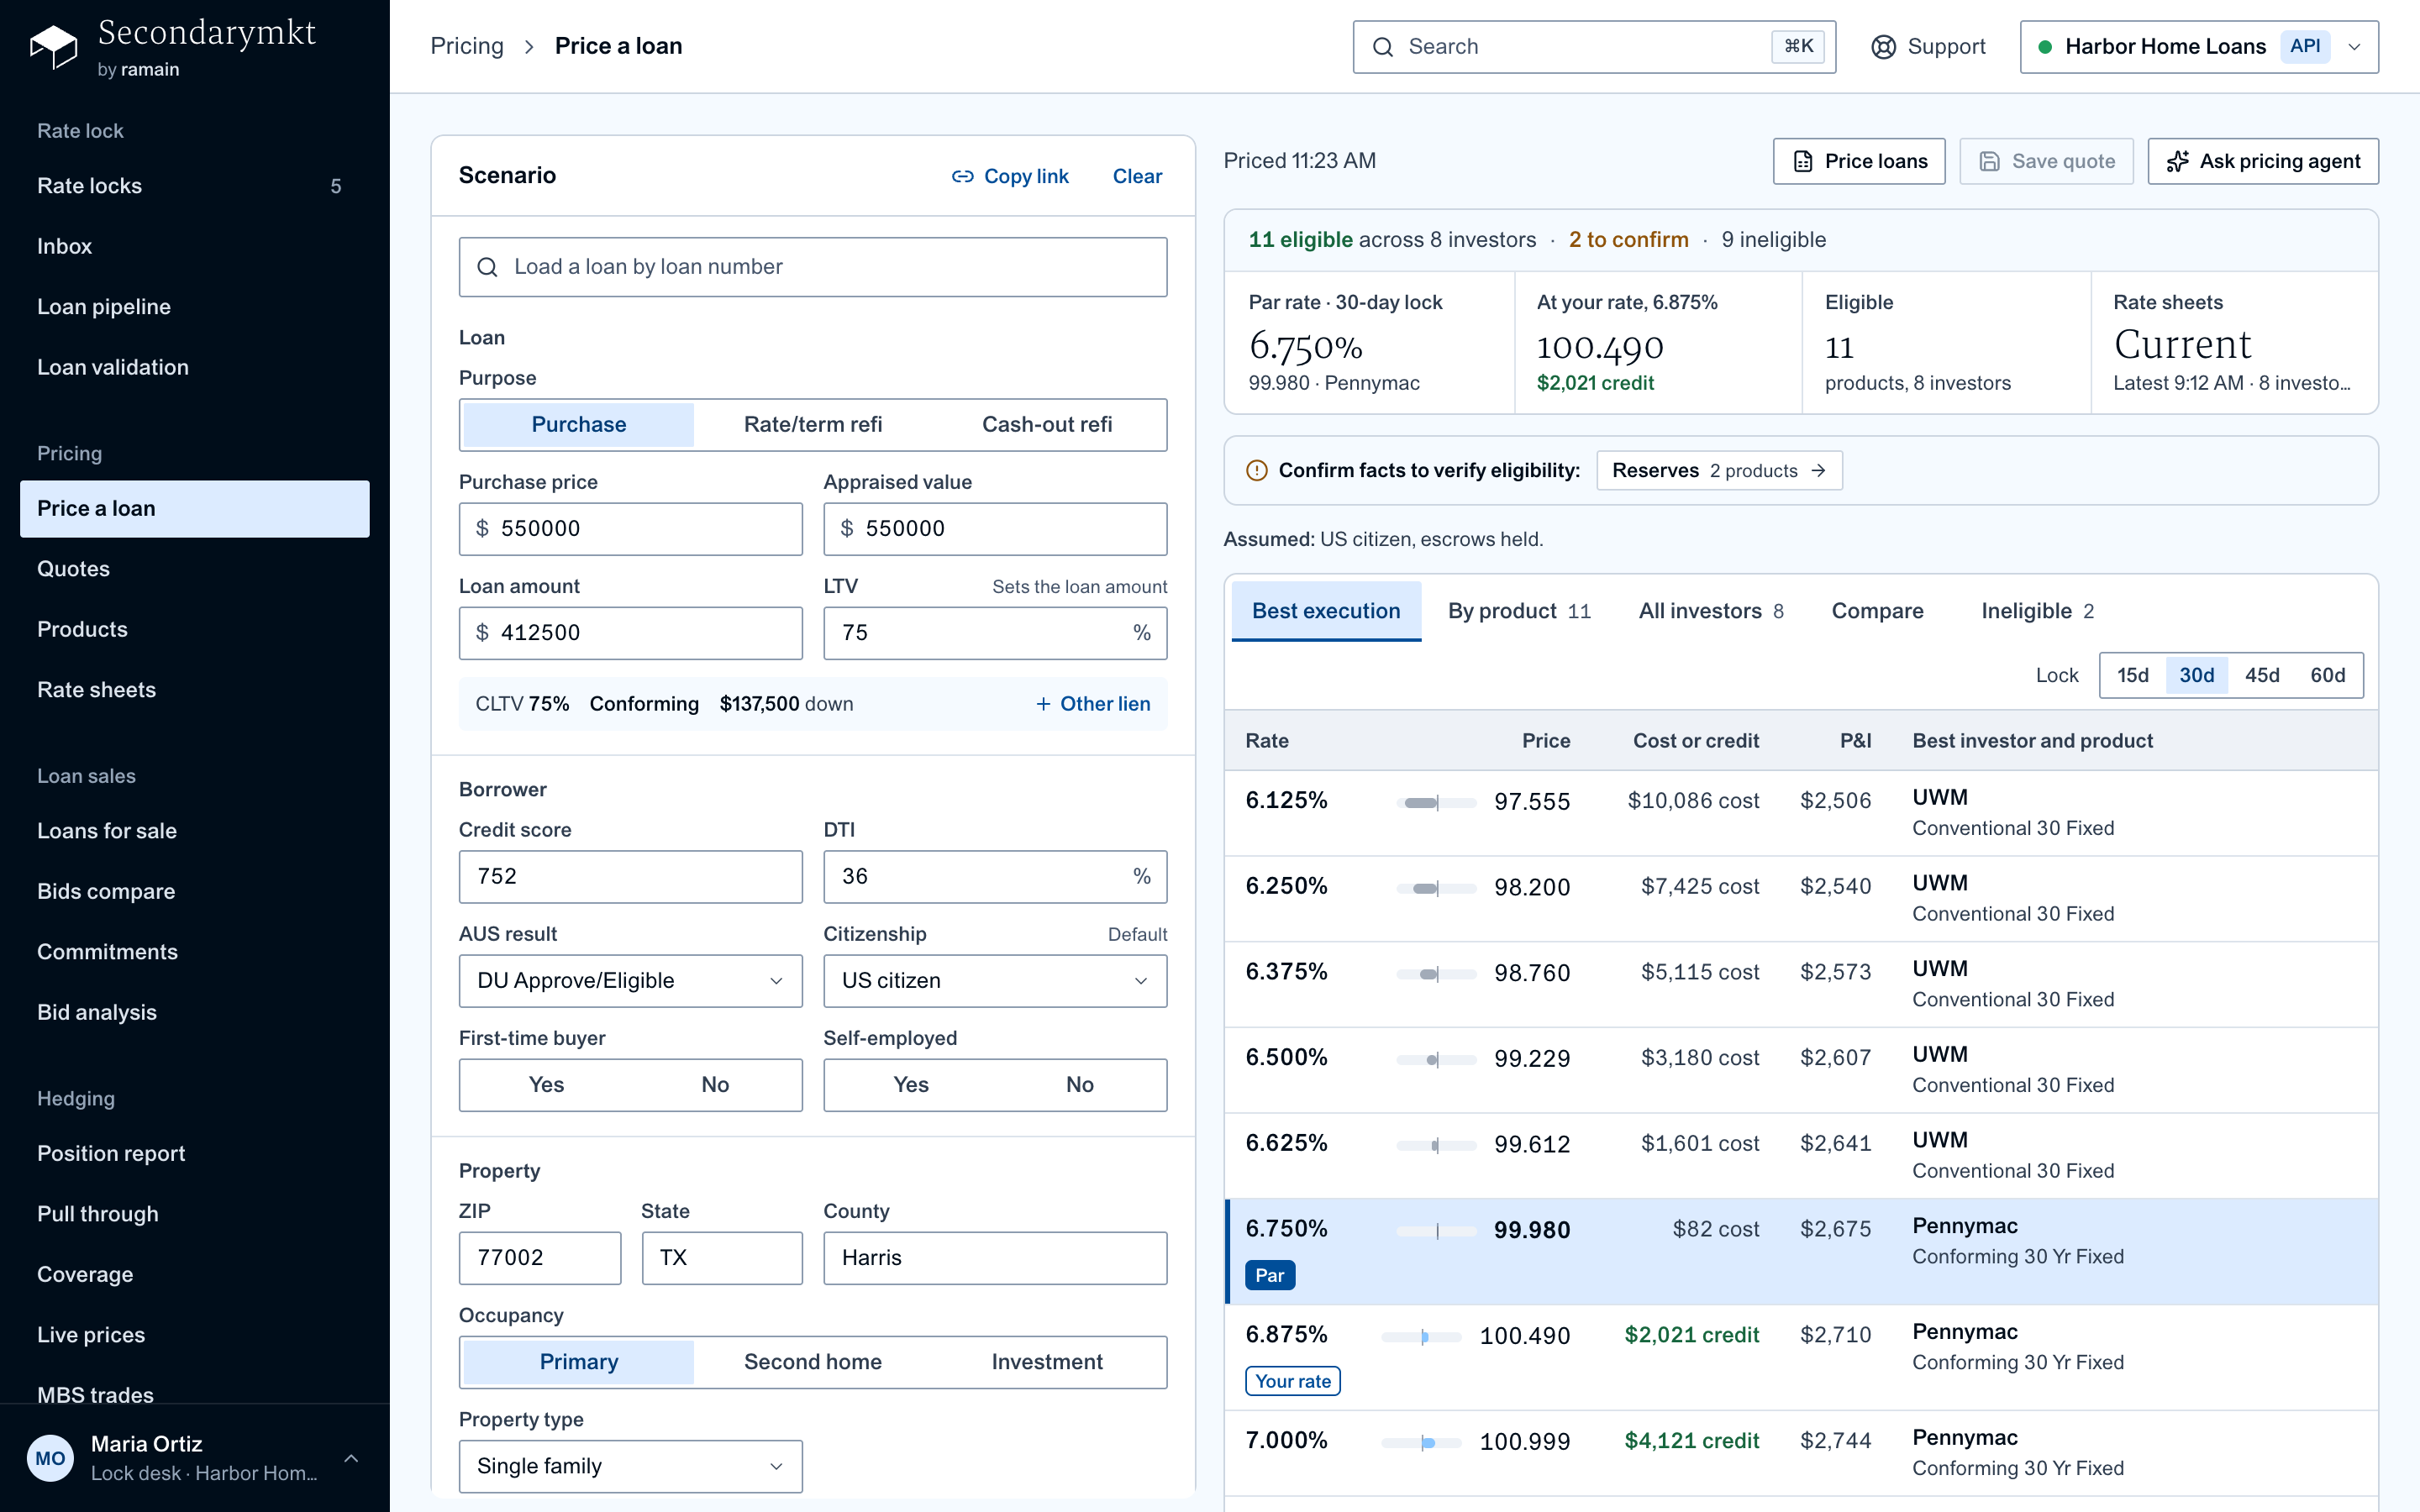Click the MO user avatar

[50, 1458]
